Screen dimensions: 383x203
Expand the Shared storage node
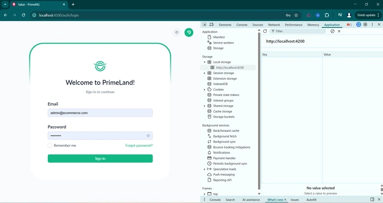[204, 106]
